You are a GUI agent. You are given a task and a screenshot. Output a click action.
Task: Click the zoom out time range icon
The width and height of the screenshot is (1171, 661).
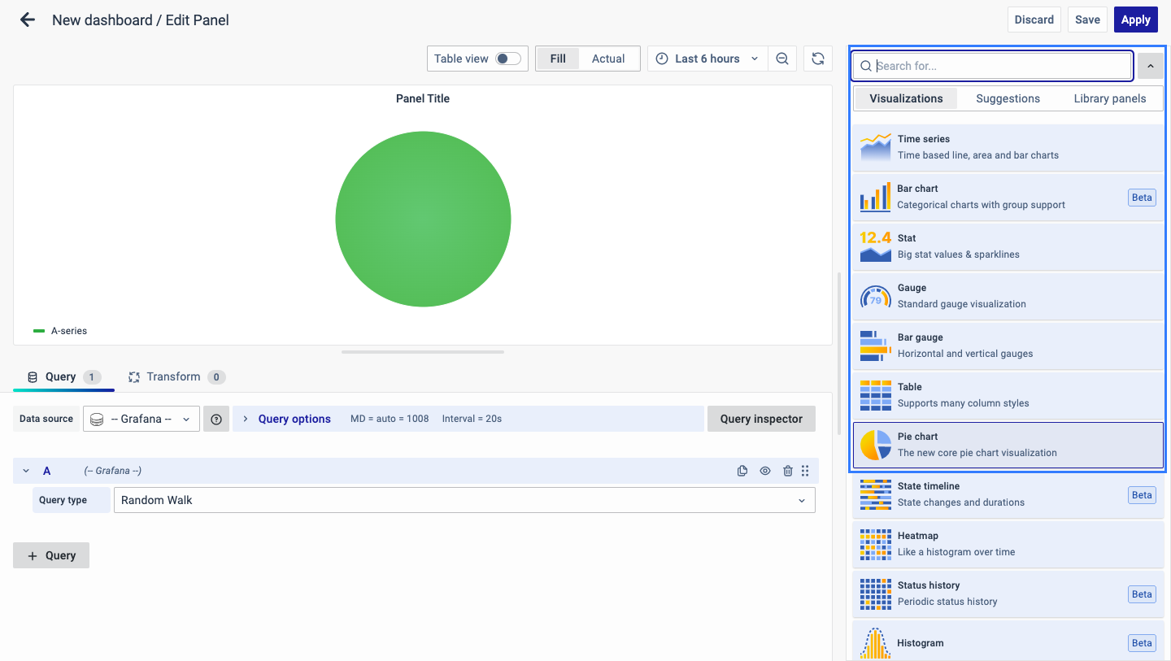pos(782,59)
